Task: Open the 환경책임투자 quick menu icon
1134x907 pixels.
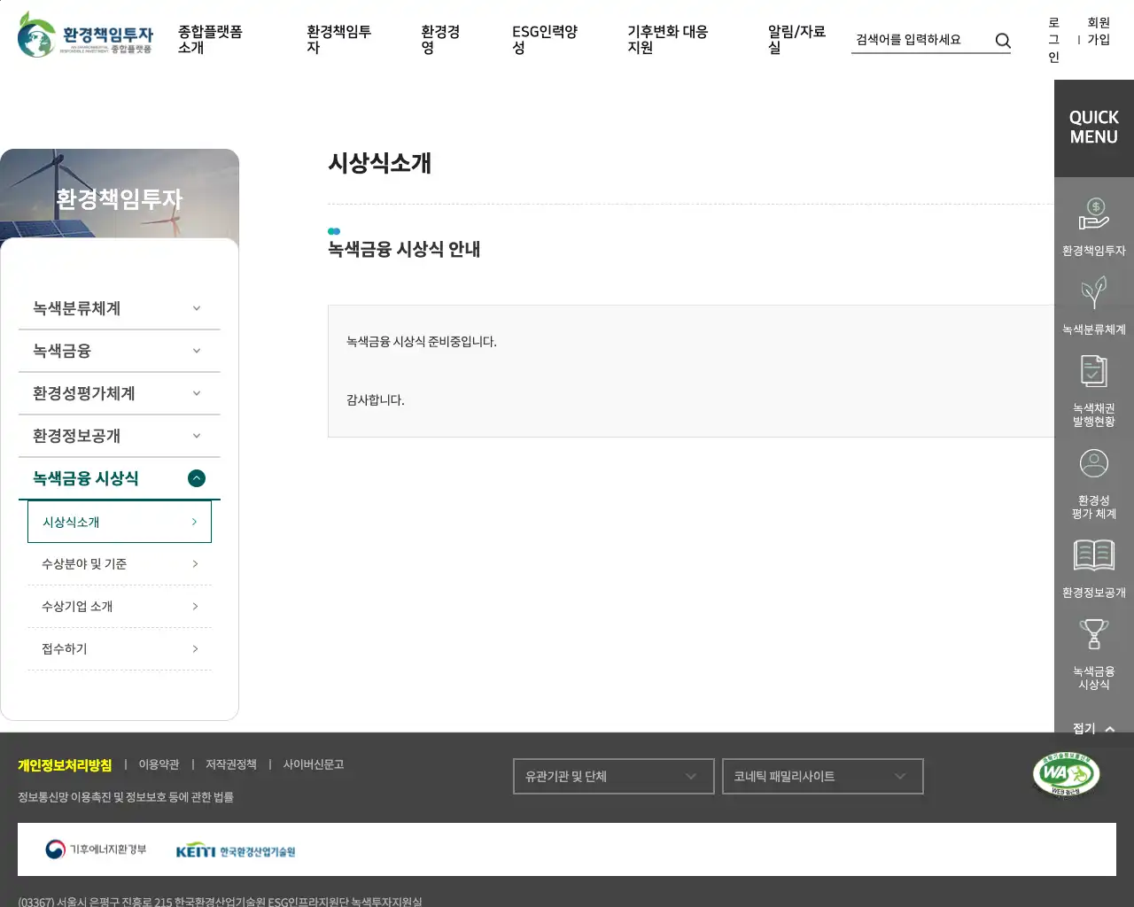Action: 1094,215
